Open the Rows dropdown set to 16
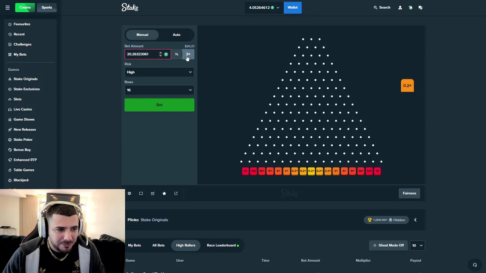The image size is (486, 273). click(159, 90)
